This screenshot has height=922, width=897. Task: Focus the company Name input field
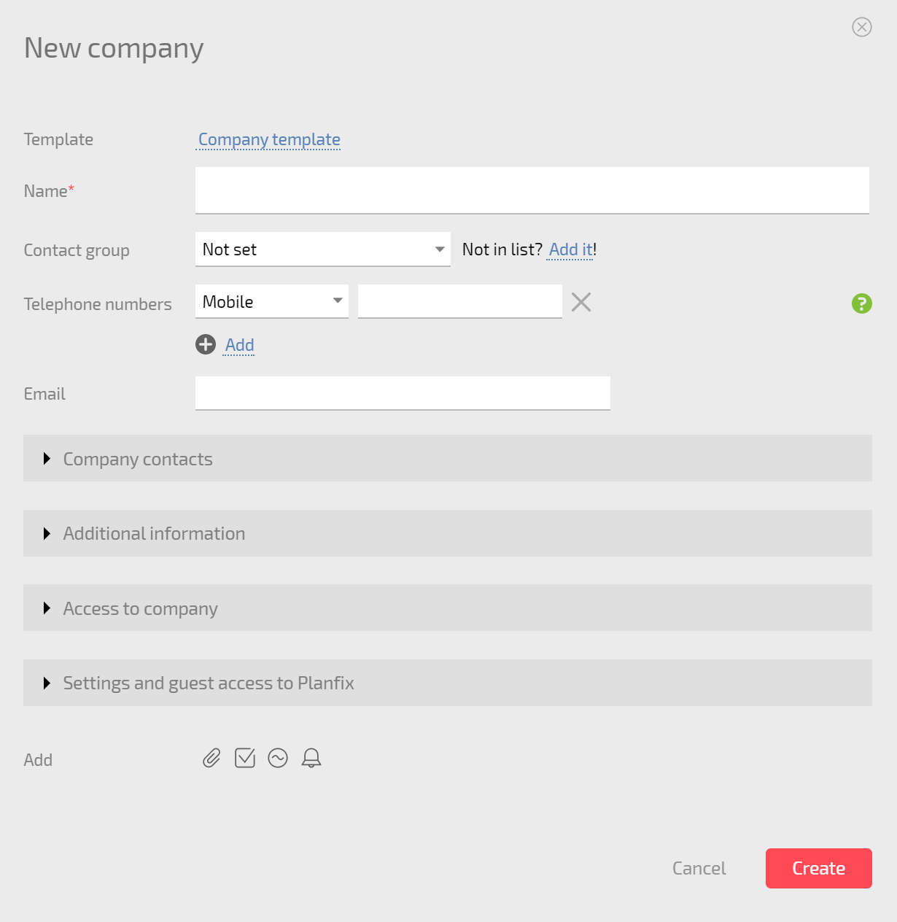[x=532, y=190]
